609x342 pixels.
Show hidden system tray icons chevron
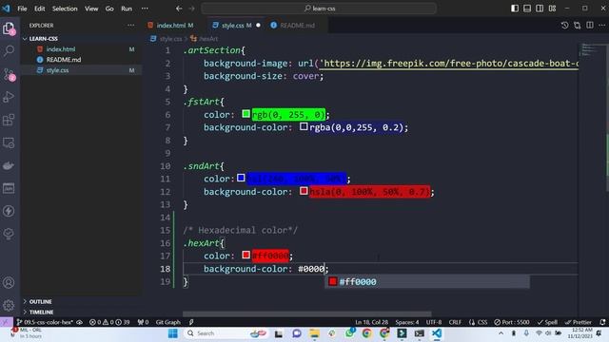[x=501, y=333]
